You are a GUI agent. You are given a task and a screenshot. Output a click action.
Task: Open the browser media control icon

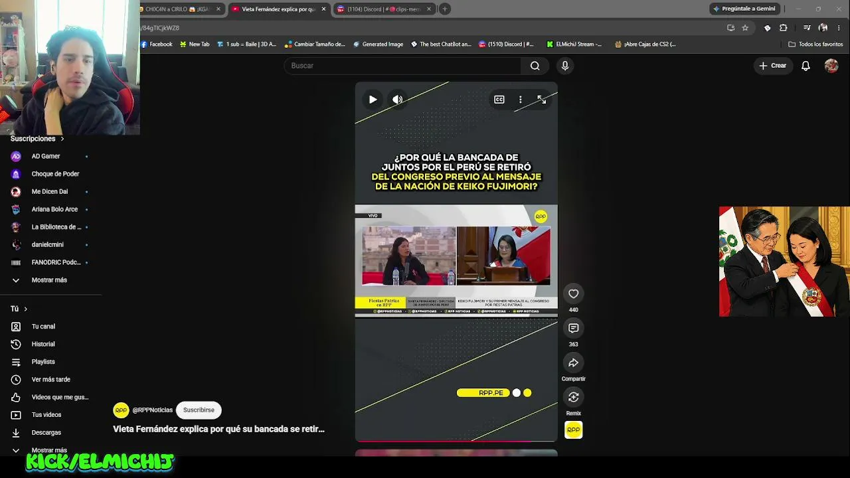807,28
